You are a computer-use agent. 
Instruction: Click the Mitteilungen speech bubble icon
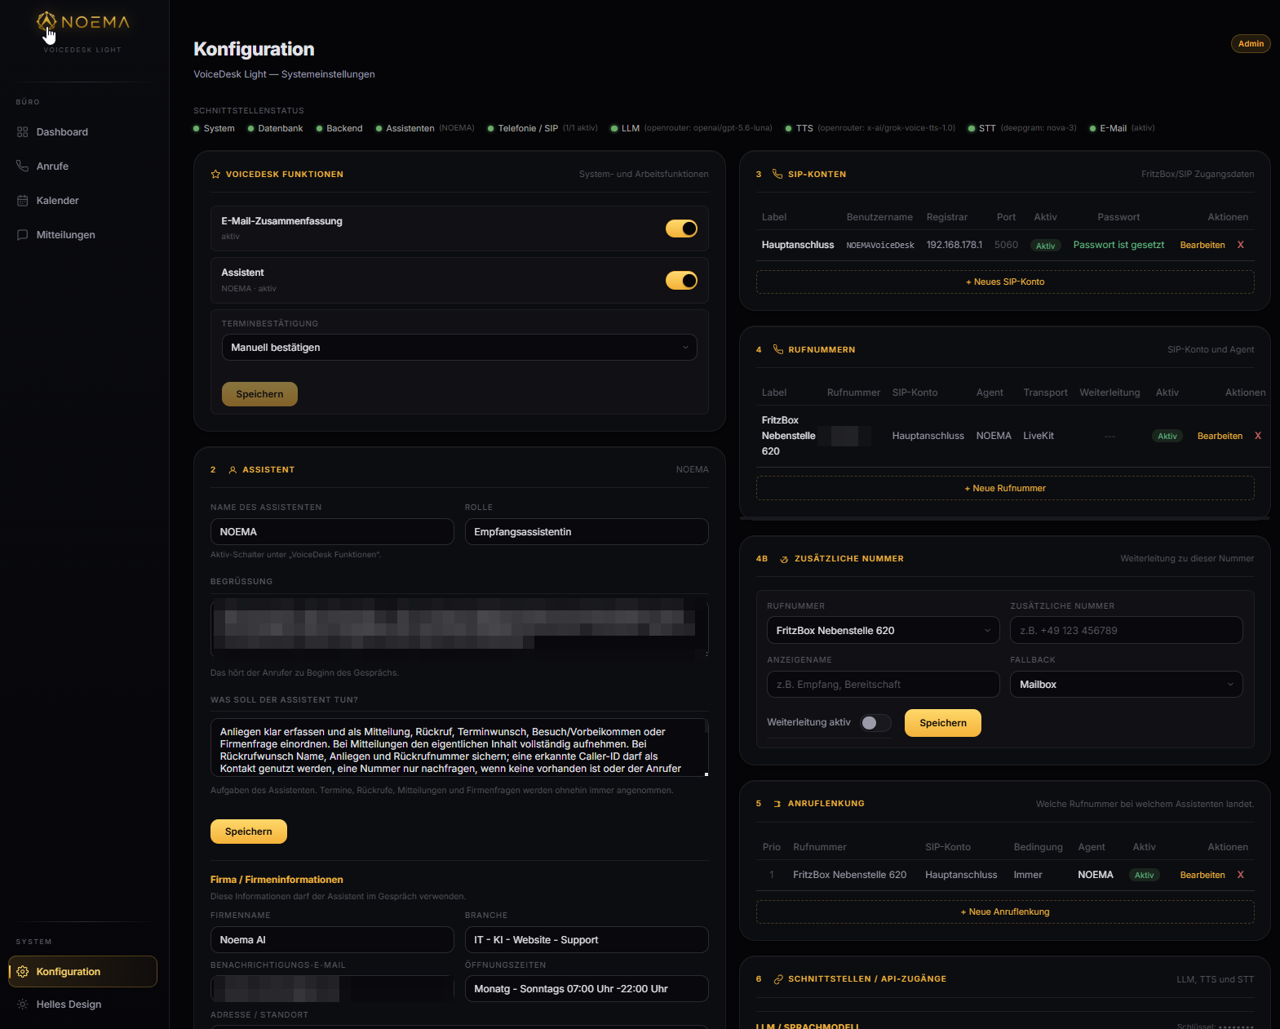(x=22, y=235)
